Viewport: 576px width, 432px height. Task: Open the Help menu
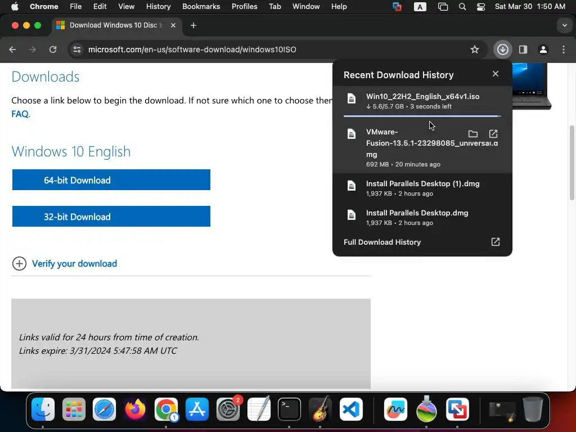click(339, 7)
